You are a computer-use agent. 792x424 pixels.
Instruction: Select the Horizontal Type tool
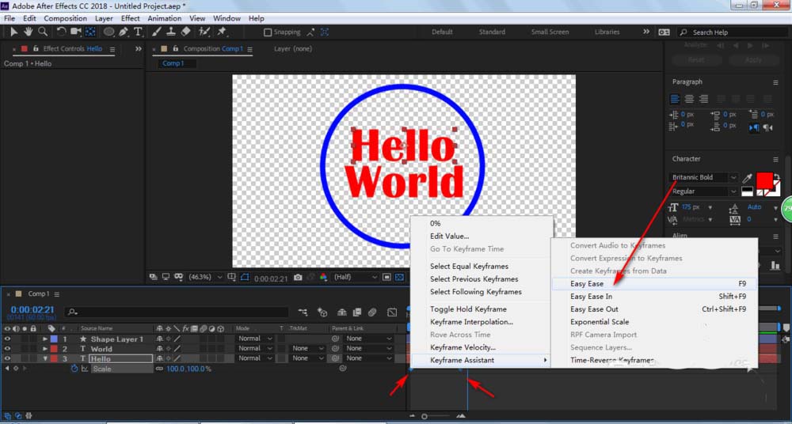(x=138, y=32)
